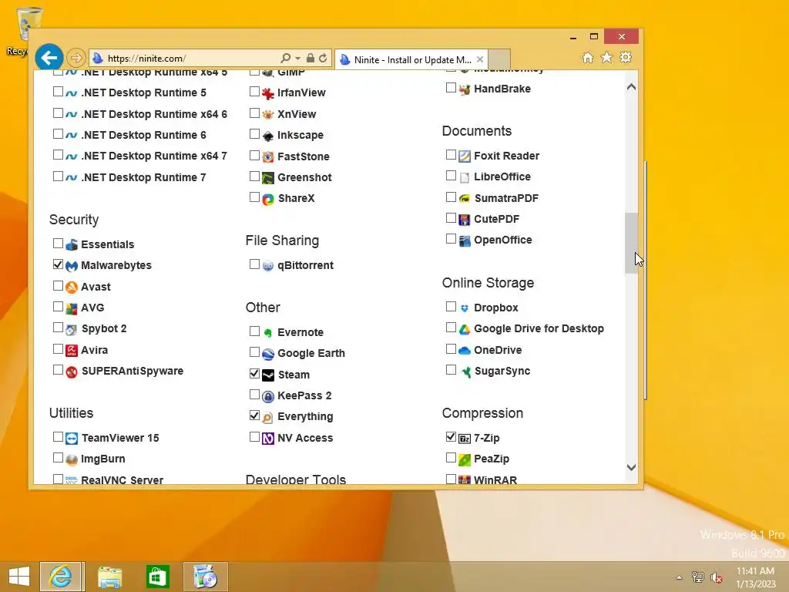Image resolution: width=789 pixels, height=592 pixels.
Task: Open browser Tools gear icon
Action: [626, 57]
